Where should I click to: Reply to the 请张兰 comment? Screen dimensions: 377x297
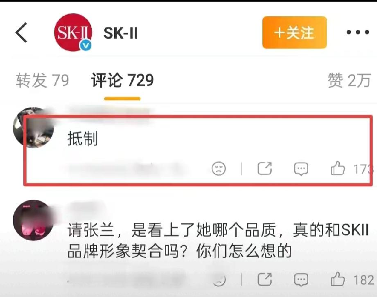coord(301,280)
